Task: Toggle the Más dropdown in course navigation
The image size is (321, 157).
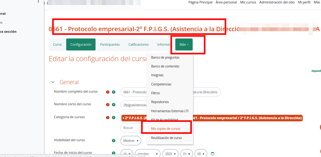Action: tap(184, 44)
